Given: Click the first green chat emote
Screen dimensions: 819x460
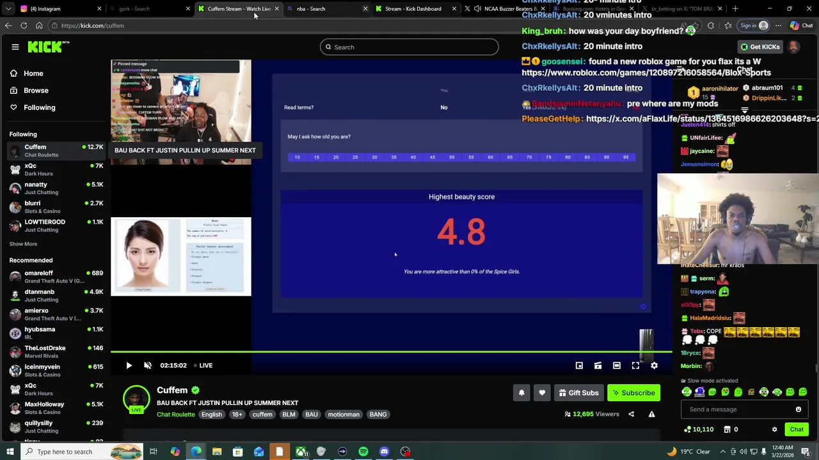Looking at the screenshot, I should tap(687, 392).
